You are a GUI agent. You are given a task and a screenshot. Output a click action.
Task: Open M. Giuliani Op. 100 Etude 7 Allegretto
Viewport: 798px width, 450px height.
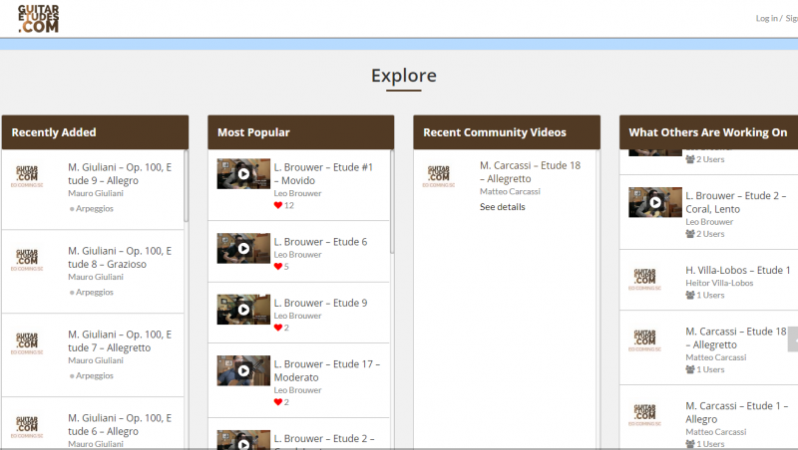click(x=120, y=340)
